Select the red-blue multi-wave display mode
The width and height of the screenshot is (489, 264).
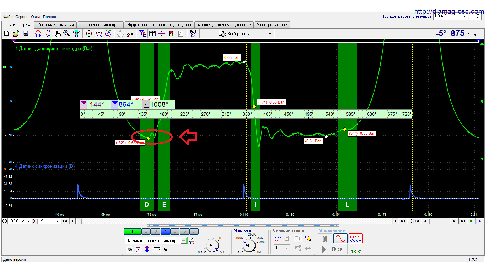[x=356, y=238]
